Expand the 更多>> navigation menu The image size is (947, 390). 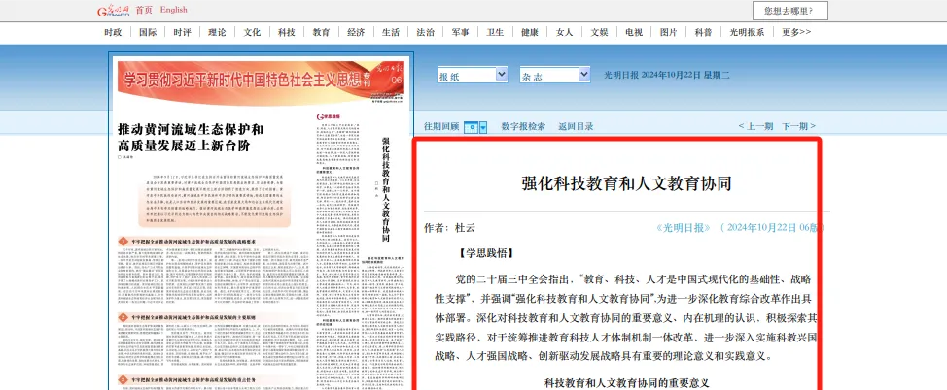(x=796, y=32)
